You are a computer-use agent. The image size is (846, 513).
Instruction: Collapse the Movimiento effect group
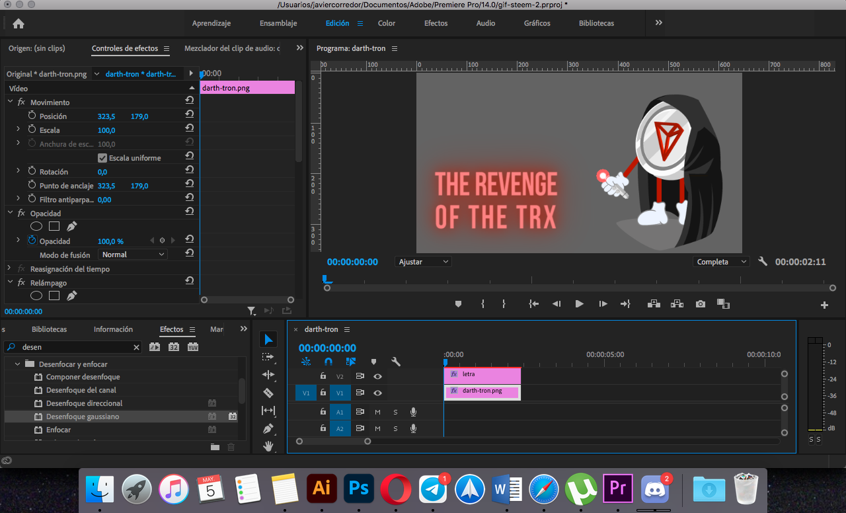[x=10, y=102]
